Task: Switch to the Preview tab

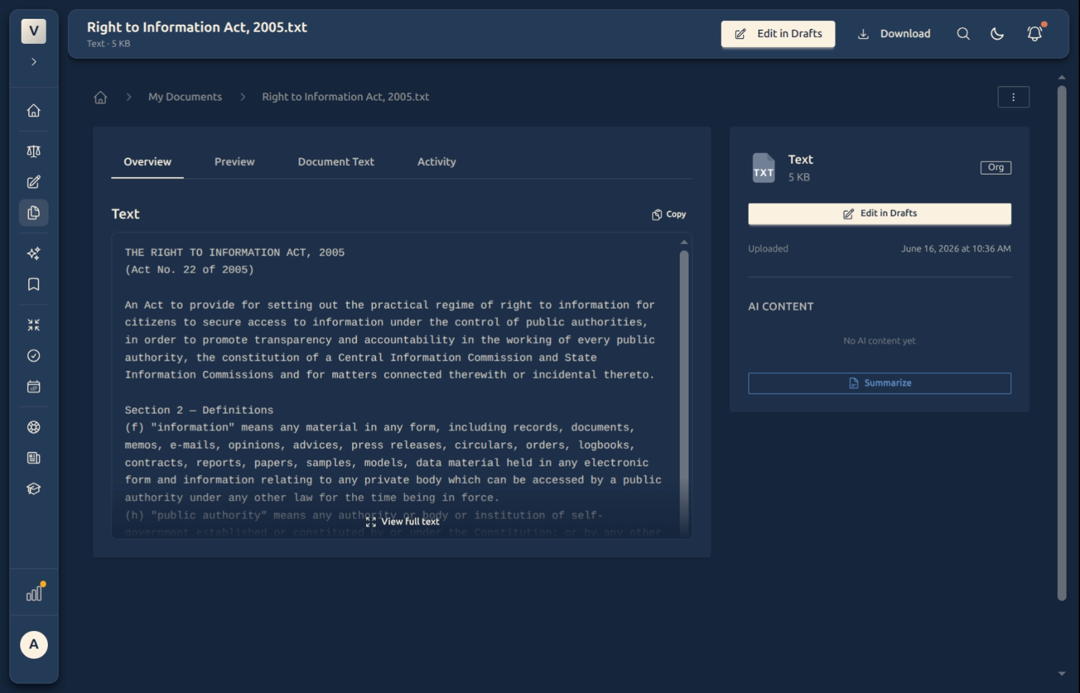Action: (x=234, y=162)
